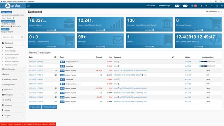Screen dimensions: 224x126
Task: Expand the Voting System menu
Action: 13,85
